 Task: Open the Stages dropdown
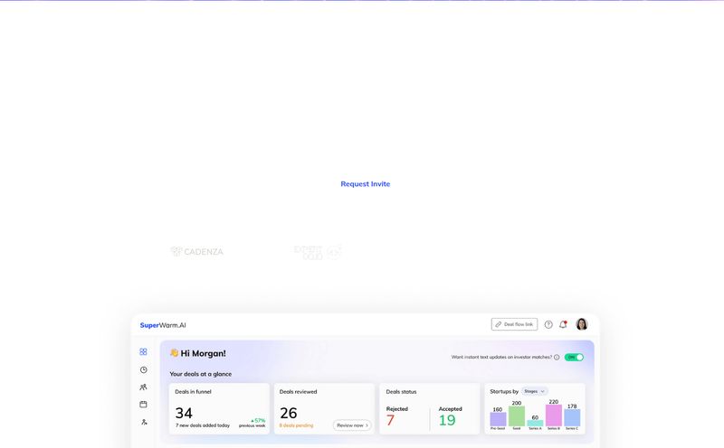point(535,391)
